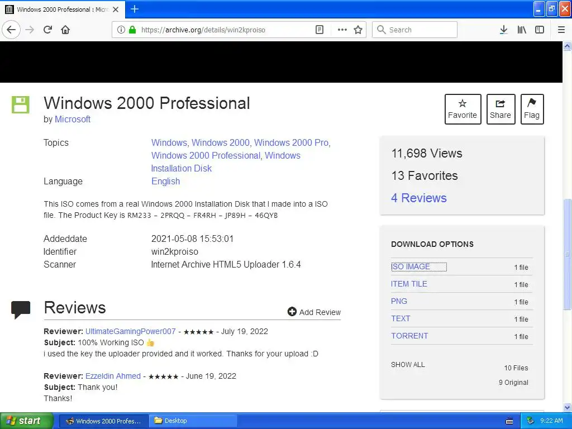Open the Windows start button
This screenshot has height=429, width=572.
pos(26,421)
